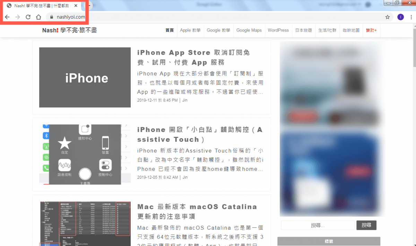Open the gray iPhone article thumbnail
Image resolution: width=416 pixels, height=246 pixels.
(85, 77)
